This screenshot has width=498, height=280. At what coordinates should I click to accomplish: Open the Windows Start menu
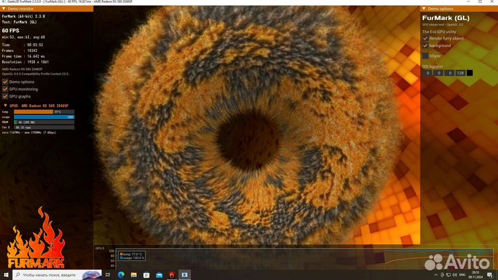tap(6, 275)
